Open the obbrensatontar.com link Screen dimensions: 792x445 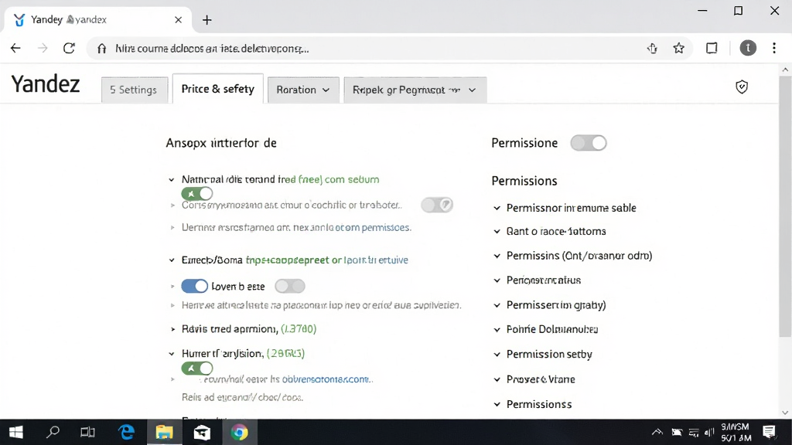[x=326, y=379]
